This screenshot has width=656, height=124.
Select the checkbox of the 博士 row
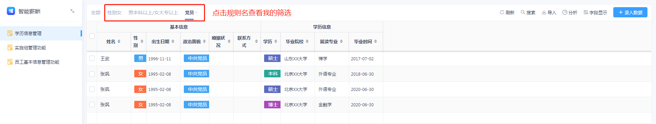pyautogui.click(x=92, y=105)
